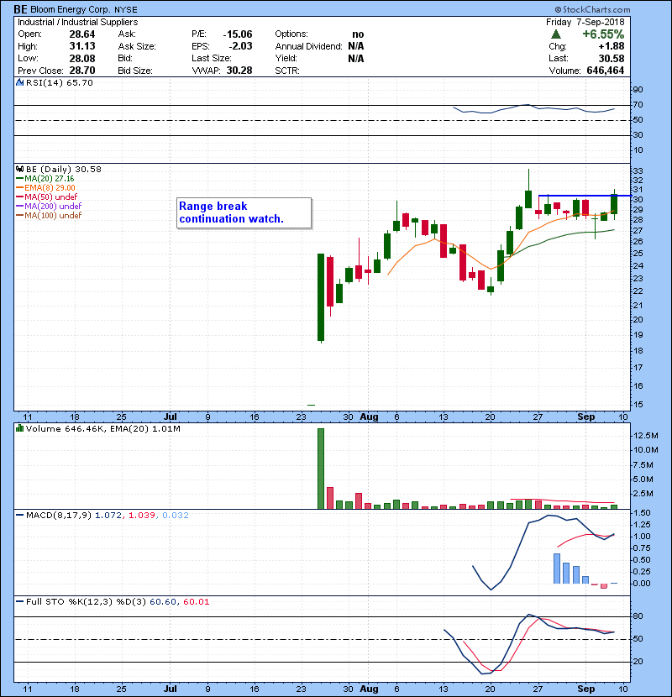Click the 12.5M volume axis label
The image size is (672, 697).
(646, 436)
